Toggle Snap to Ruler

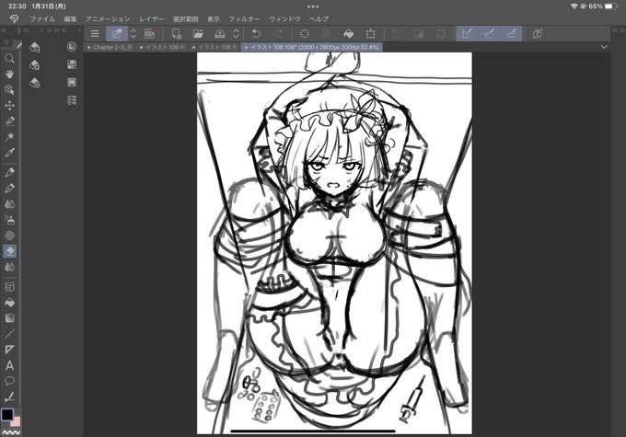tap(467, 33)
